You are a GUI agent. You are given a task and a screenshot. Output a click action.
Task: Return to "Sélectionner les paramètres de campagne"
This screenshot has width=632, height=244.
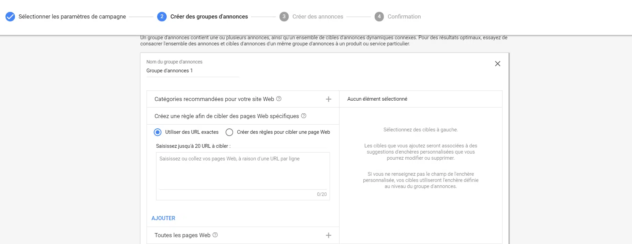(73, 16)
